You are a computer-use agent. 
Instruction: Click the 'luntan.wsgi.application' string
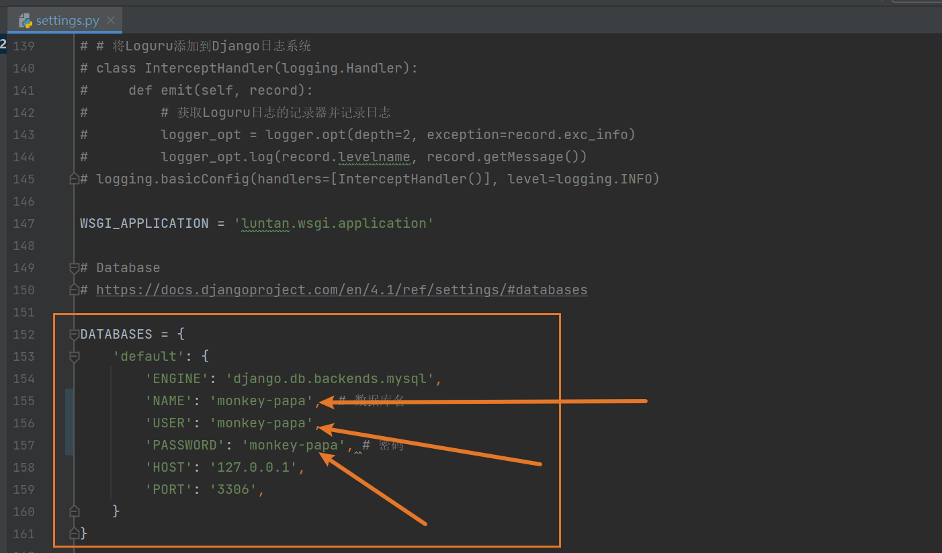(334, 224)
